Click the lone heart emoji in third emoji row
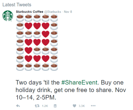 coord(46,34)
